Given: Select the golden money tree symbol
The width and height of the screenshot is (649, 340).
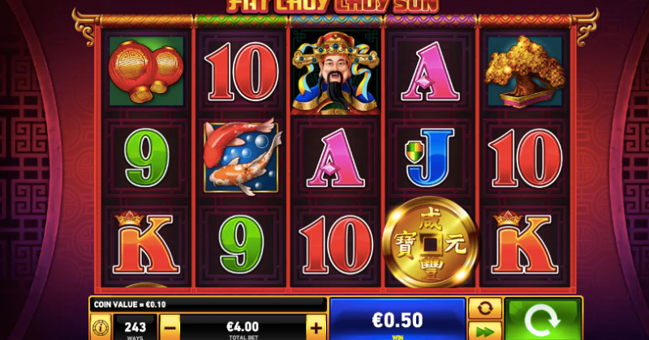Looking at the screenshot, I should (x=525, y=71).
